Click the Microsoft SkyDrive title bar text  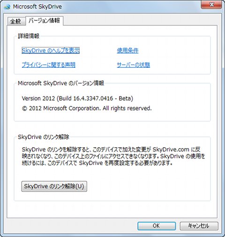coord(37,7)
